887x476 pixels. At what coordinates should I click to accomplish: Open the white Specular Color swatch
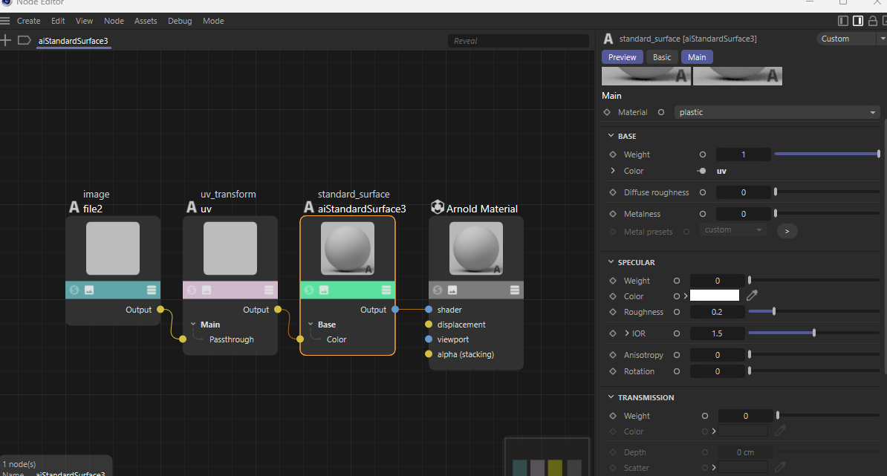pyautogui.click(x=715, y=296)
